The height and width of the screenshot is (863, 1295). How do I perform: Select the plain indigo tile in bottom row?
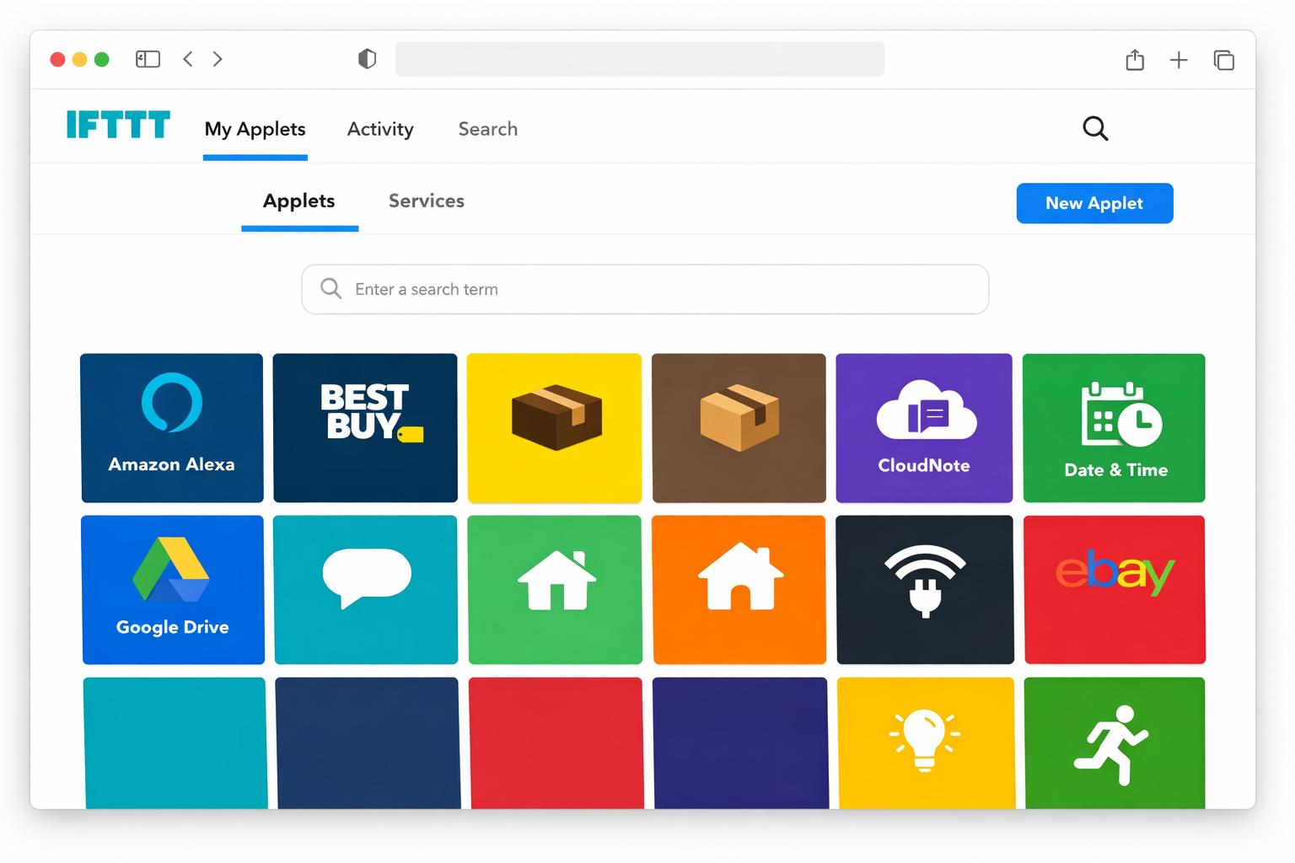pos(741,743)
